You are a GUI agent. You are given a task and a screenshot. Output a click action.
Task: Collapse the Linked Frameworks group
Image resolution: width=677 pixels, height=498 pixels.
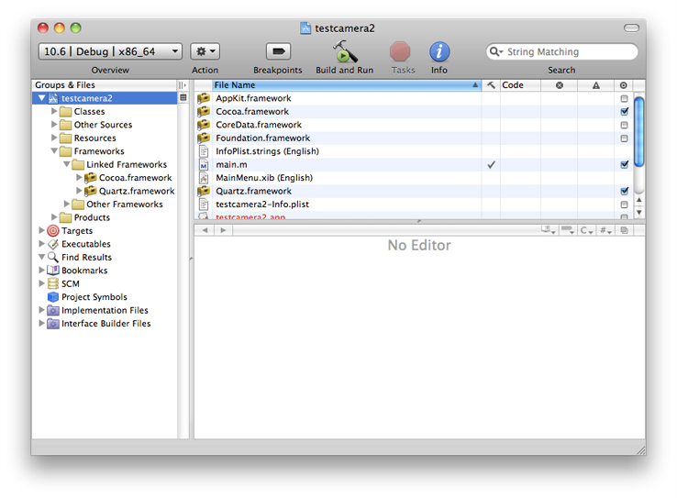[68, 165]
